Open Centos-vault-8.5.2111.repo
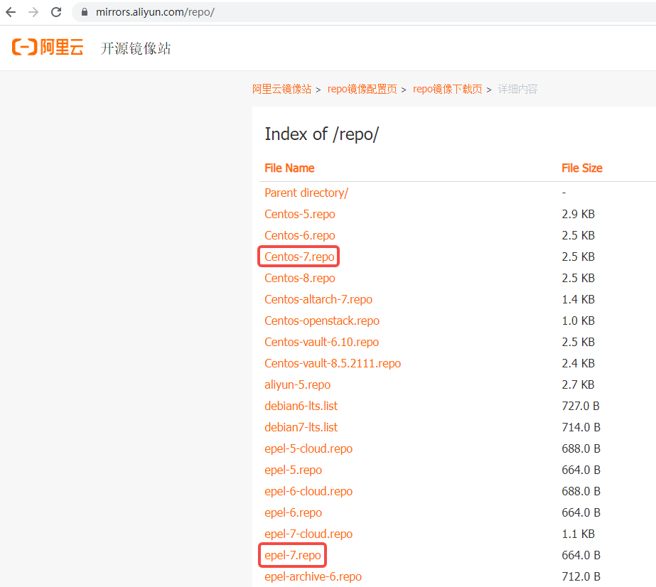 pos(333,364)
